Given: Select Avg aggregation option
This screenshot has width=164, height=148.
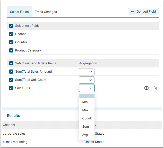Looking at the screenshot, I should (x=85, y=135).
